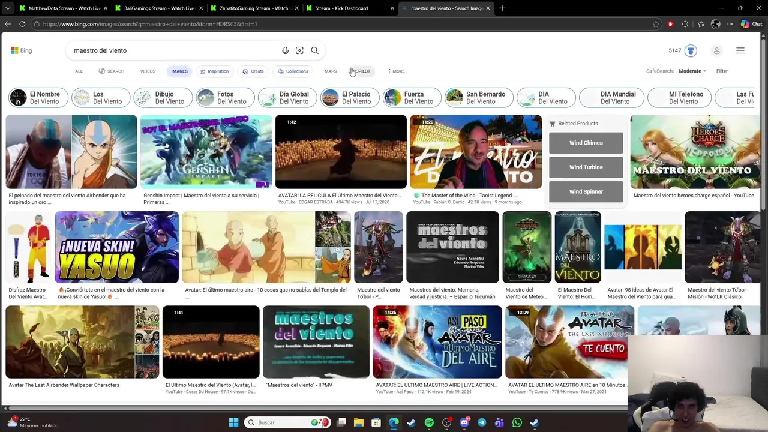The height and width of the screenshot is (432, 768).
Task: Open WhatsApp from the taskbar
Action: click(x=517, y=422)
